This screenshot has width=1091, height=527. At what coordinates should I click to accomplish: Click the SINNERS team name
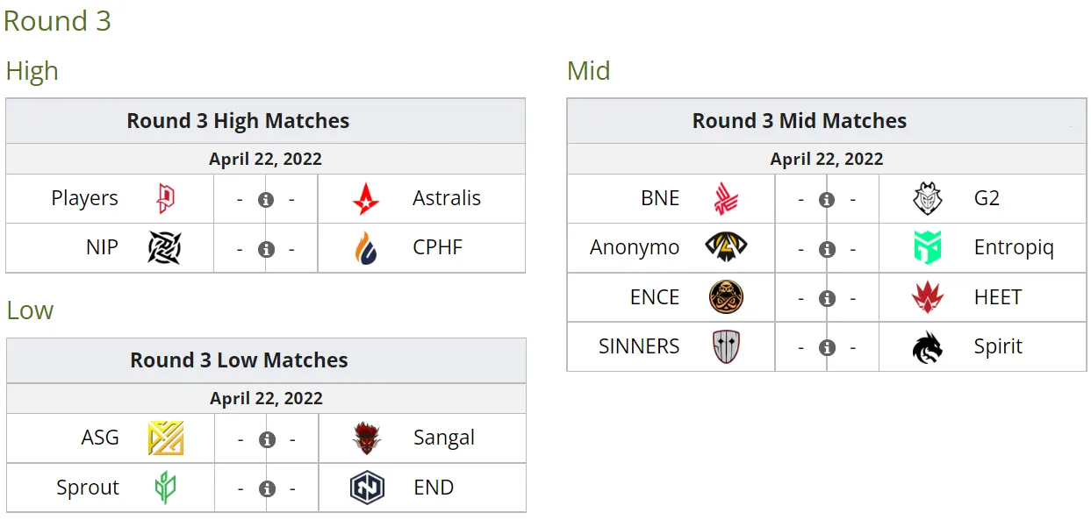[x=639, y=346]
